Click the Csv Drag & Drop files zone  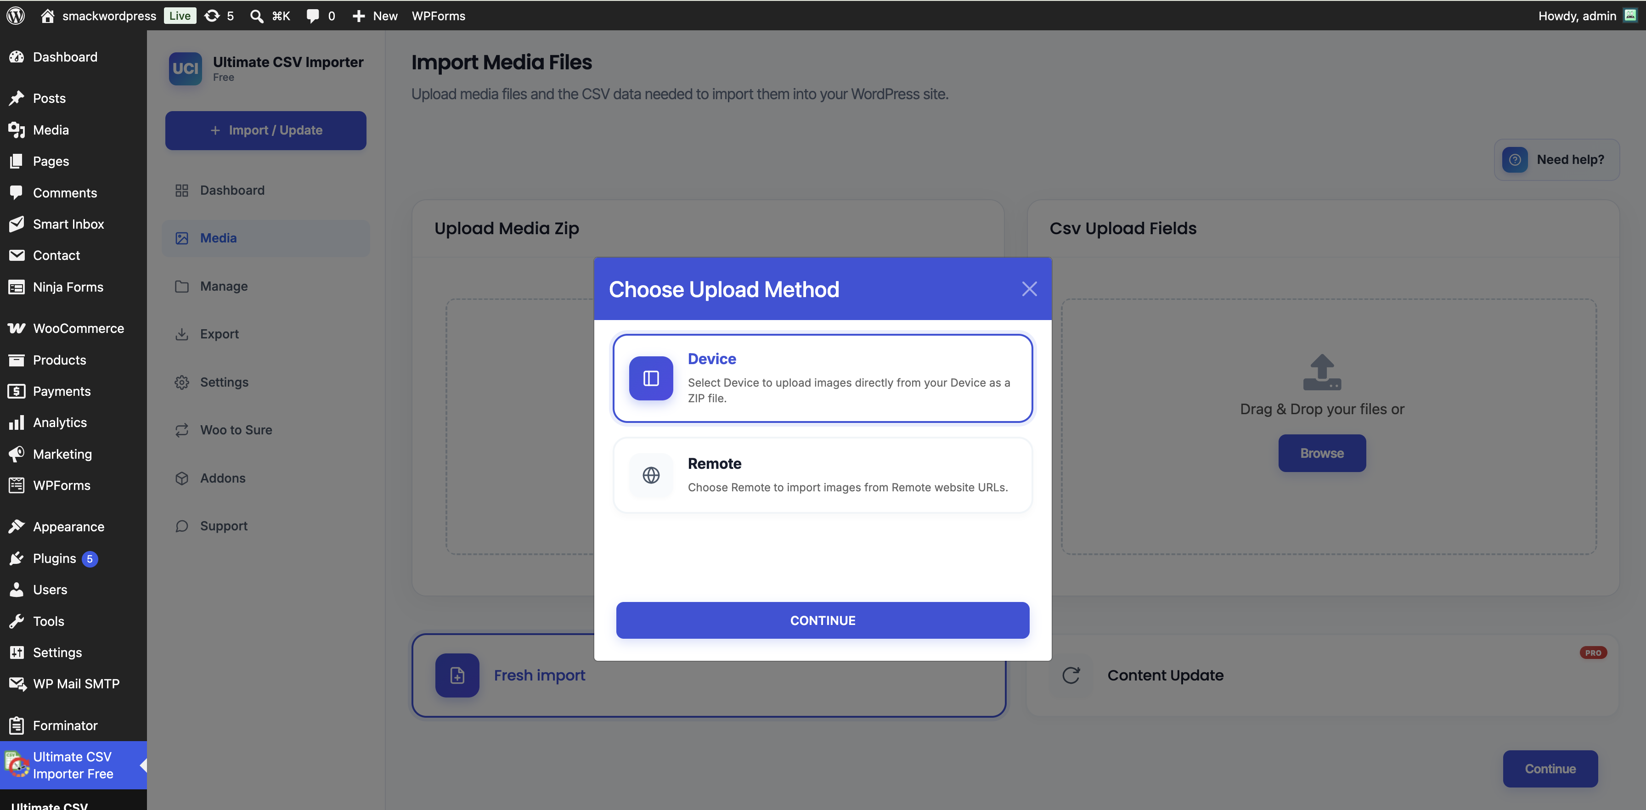[1329, 427]
